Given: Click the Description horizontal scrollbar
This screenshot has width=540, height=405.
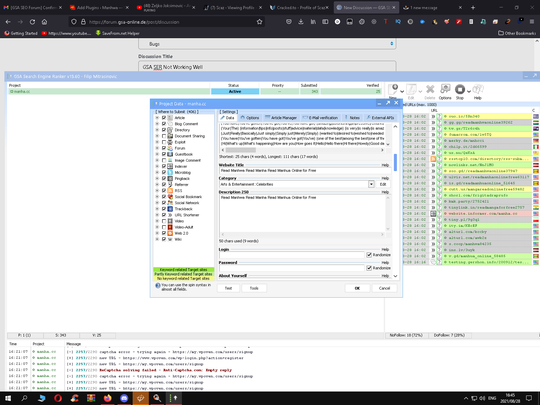Looking at the screenshot, I should (302, 234).
